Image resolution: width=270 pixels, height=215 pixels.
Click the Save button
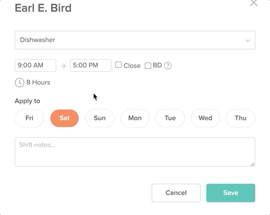tap(231, 193)
